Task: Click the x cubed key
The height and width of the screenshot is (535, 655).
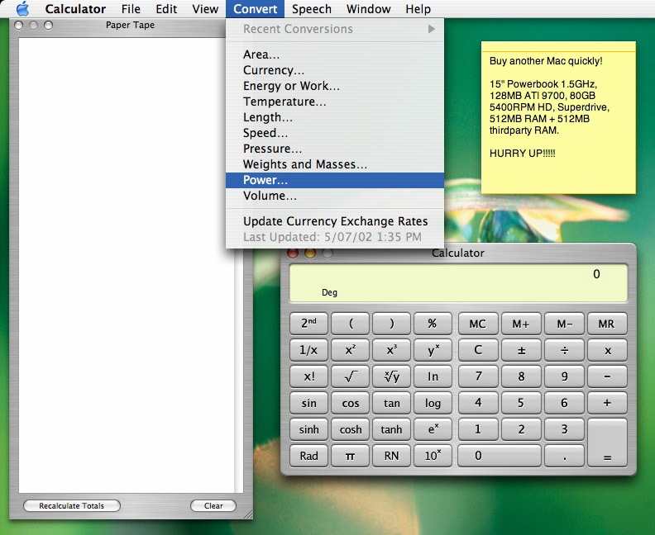Action: 391,350
